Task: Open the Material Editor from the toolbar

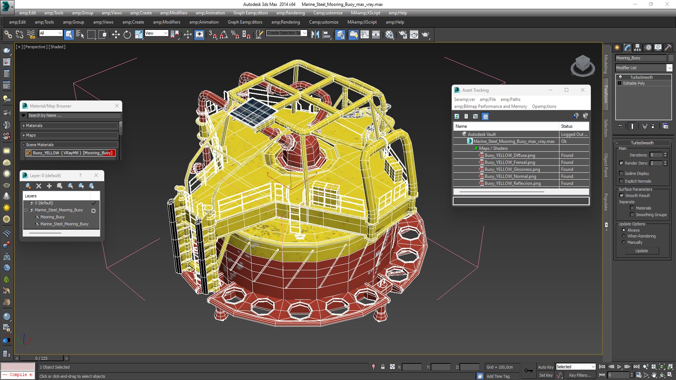Action: coord(389,34)
